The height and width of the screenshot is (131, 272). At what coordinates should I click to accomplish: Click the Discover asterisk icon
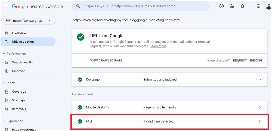[6, 71]
